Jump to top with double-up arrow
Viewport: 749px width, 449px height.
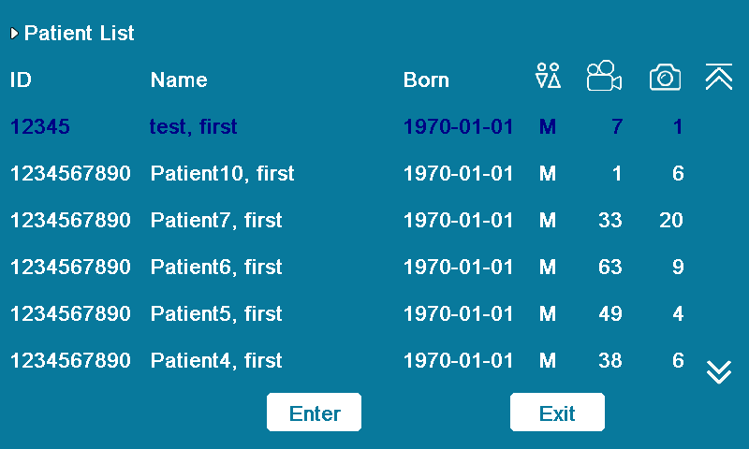718,78
